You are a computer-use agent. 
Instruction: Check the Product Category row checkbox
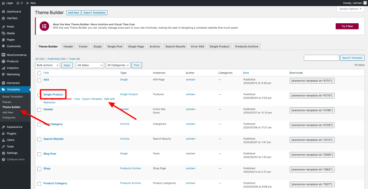(x=39, y=184)
